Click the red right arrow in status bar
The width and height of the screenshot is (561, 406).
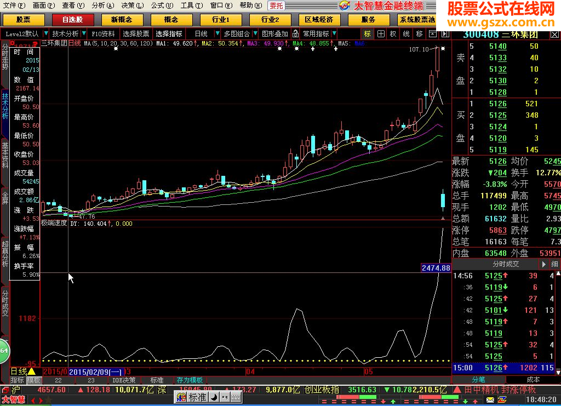pos(41,401)
